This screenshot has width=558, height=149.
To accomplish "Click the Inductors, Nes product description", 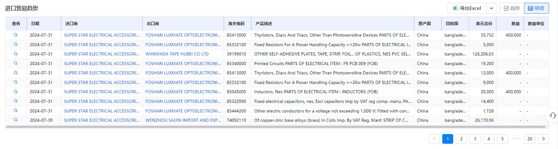I will [x=316, y=92].
